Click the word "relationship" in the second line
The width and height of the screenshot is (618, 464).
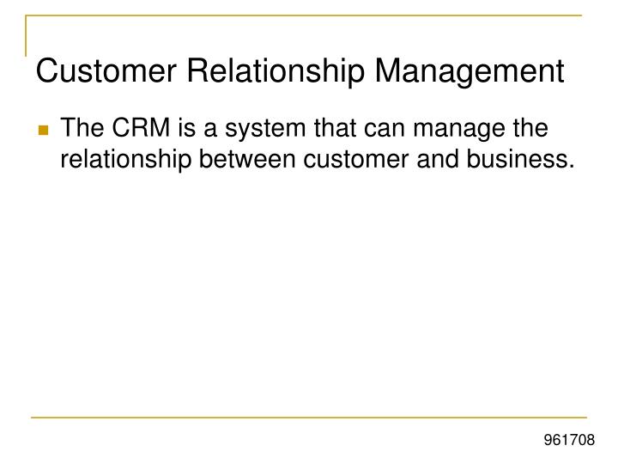(x=125, y=160)
